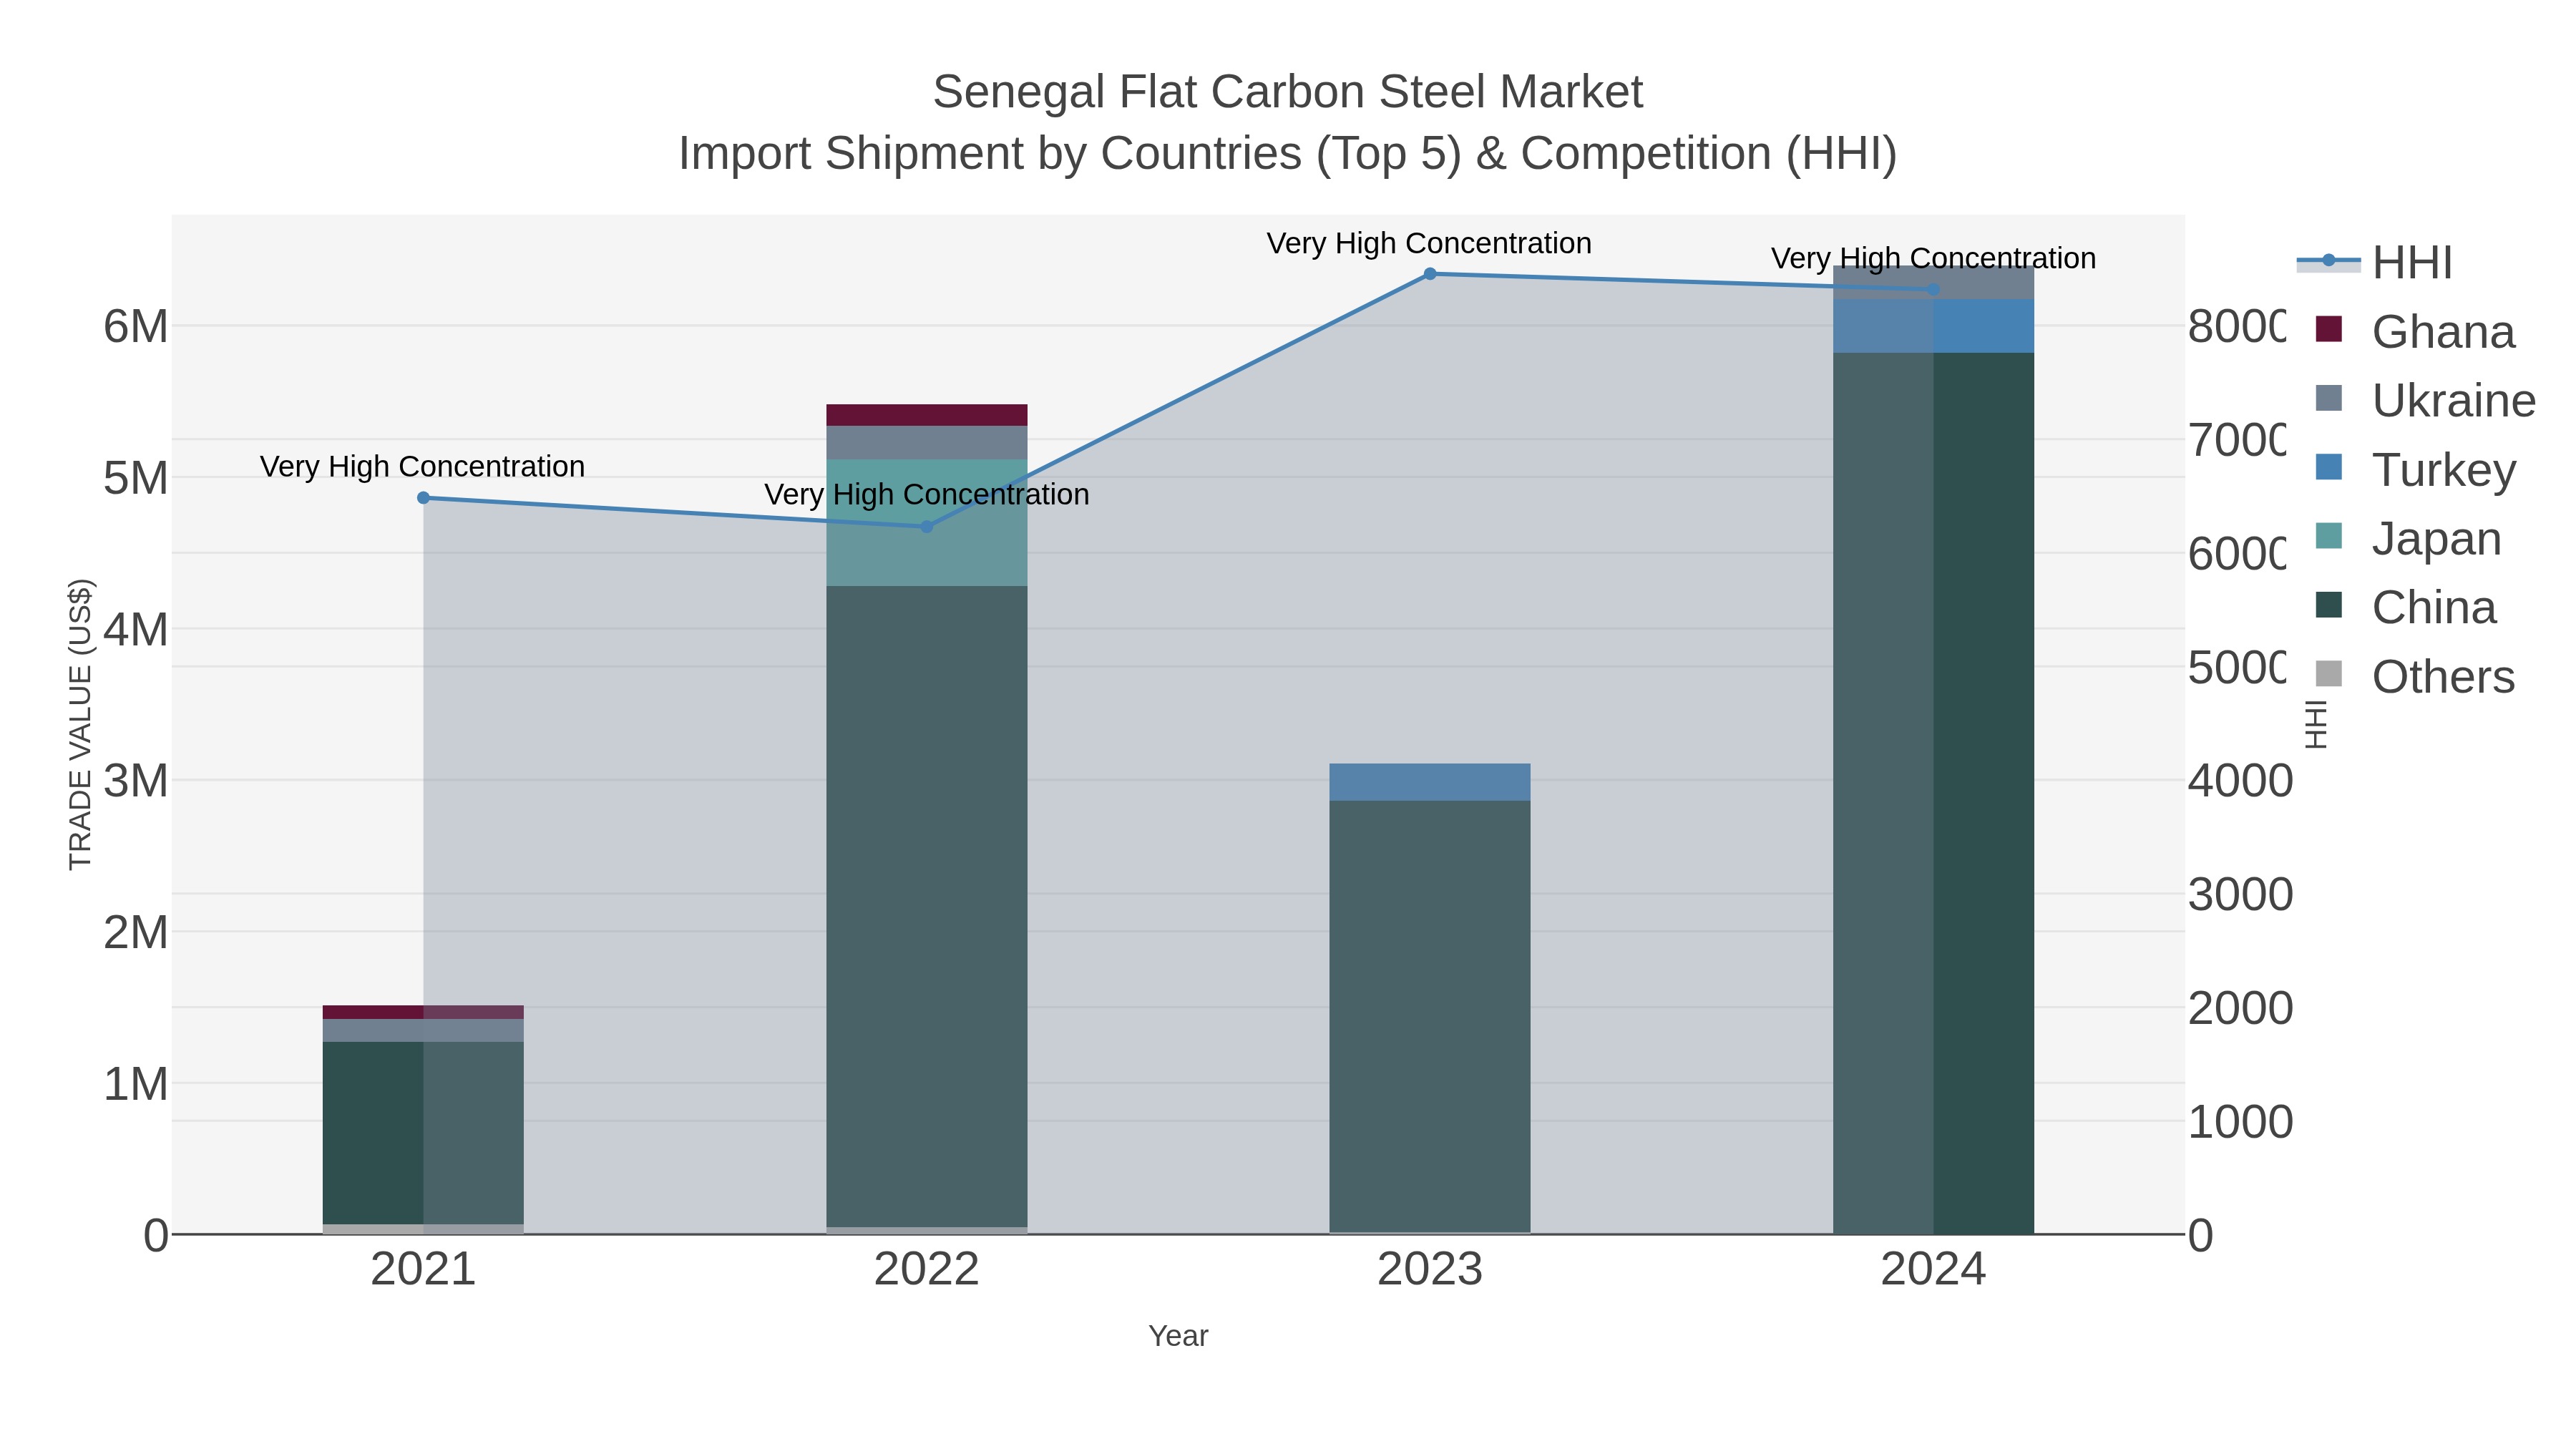Viewport: 2576px width, 1449px height.
Task: Click the 2023 x-axis label
Action: [1430, 1270]
